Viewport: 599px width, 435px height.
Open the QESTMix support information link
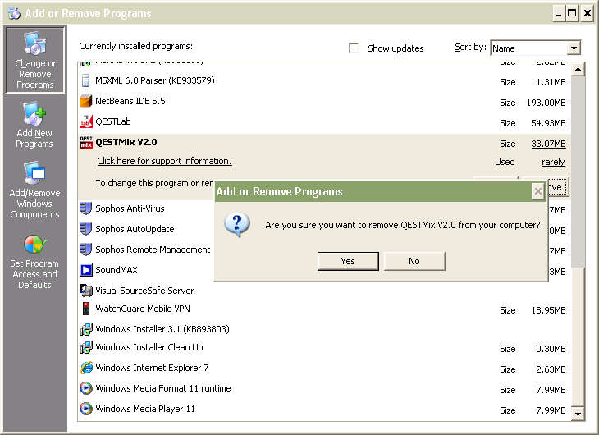pyautogui.click(x=164, y=161)
